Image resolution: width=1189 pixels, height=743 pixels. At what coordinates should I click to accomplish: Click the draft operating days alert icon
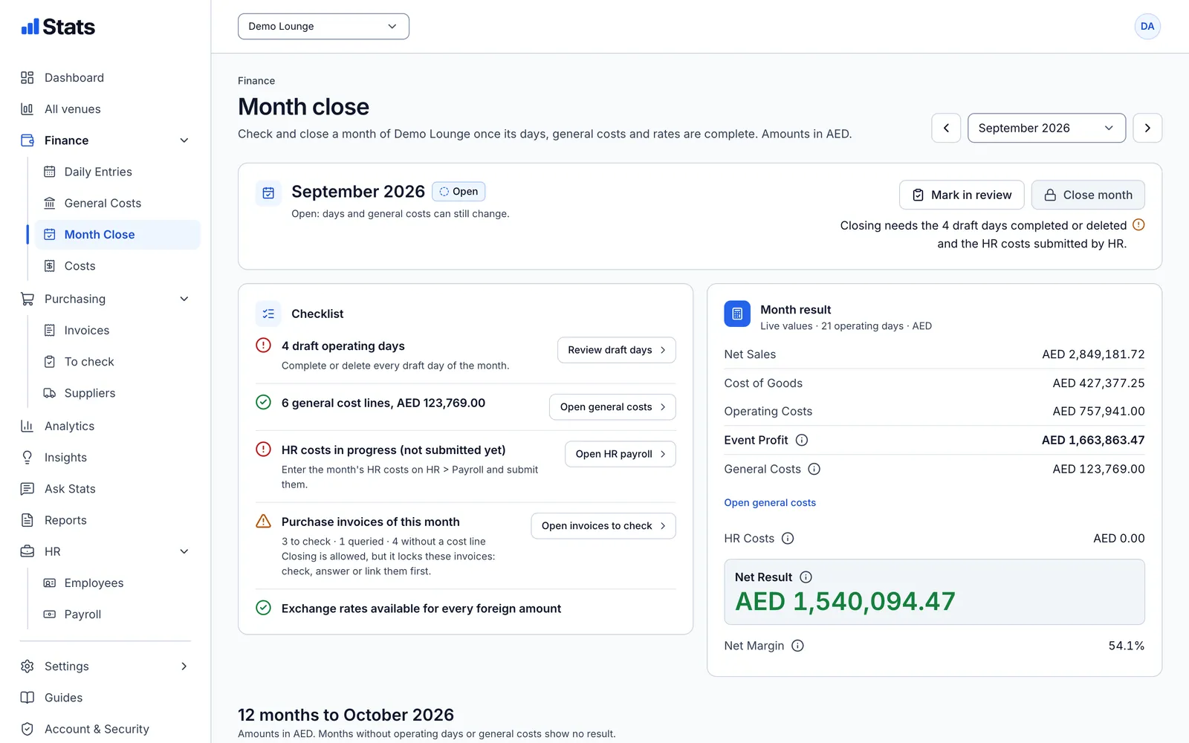(x=263, y=345)
